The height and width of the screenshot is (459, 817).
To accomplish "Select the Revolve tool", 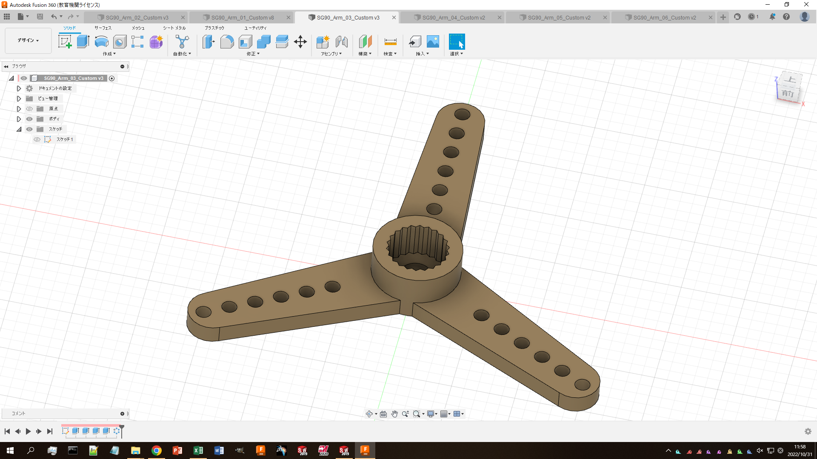I will 101,42.
